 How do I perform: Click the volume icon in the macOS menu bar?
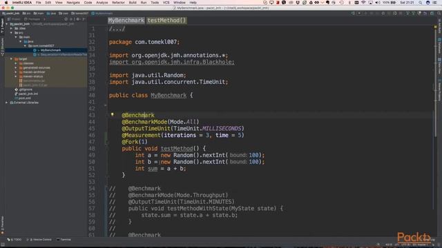378,3
